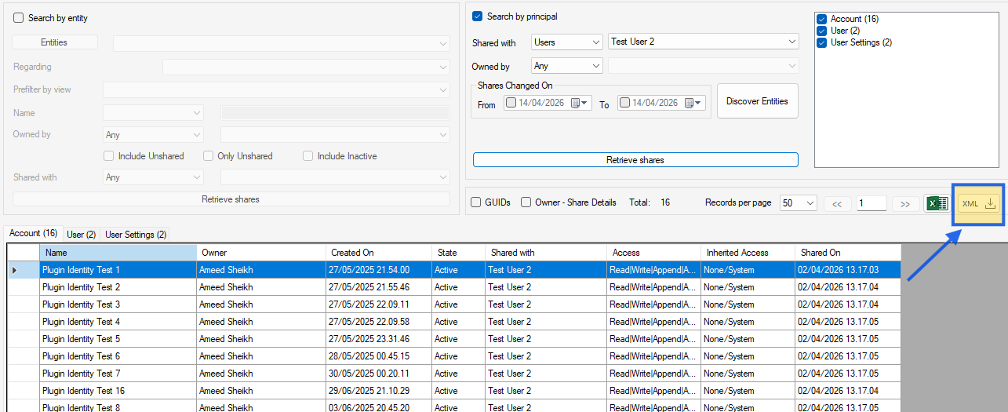Sort by Access column header
This screenshot has height=412, width=1008.
654,253
